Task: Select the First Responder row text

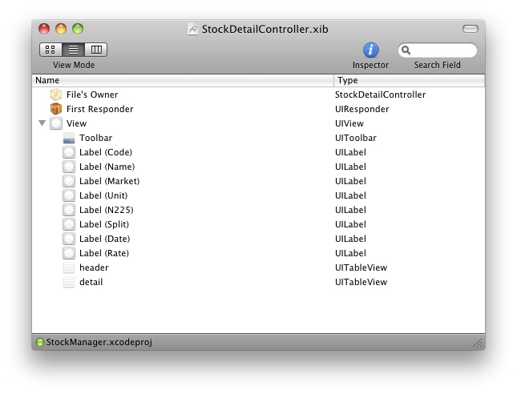Action: point(100,109)
